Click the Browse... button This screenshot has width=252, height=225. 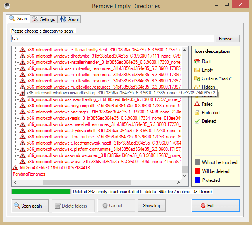click(x=228, y=38)
